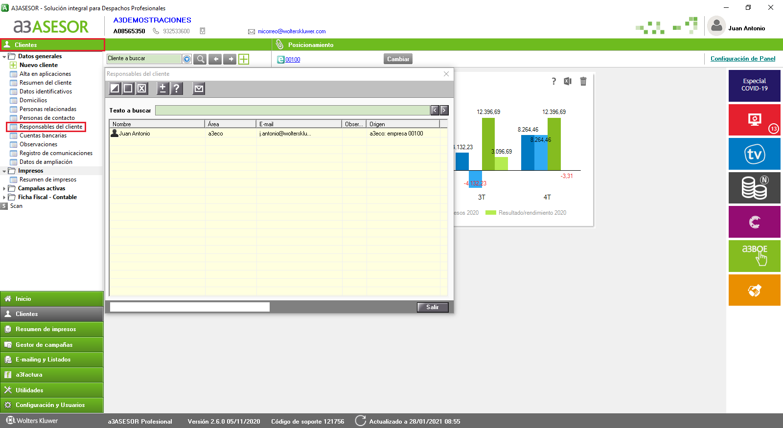Click the envelope mail icon in dialog toolbar
Image resolution: width=783 pixels, height=428 pixels.
199,89
